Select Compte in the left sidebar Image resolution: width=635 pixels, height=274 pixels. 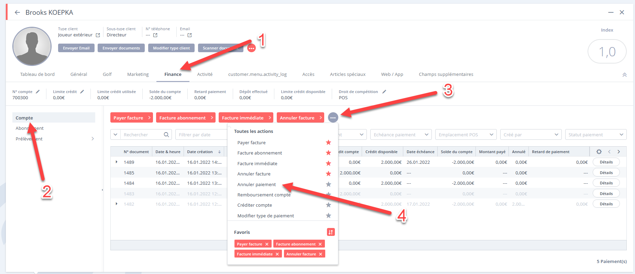click(x=54, y=118)
